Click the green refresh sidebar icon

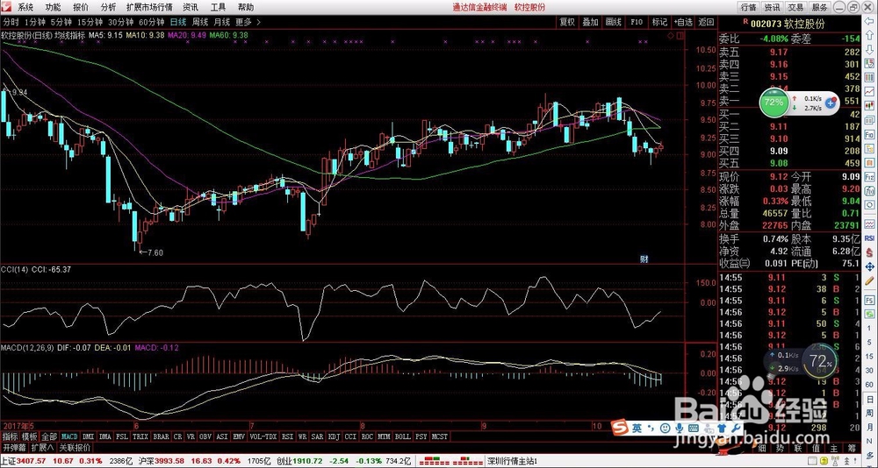point(870,314)
